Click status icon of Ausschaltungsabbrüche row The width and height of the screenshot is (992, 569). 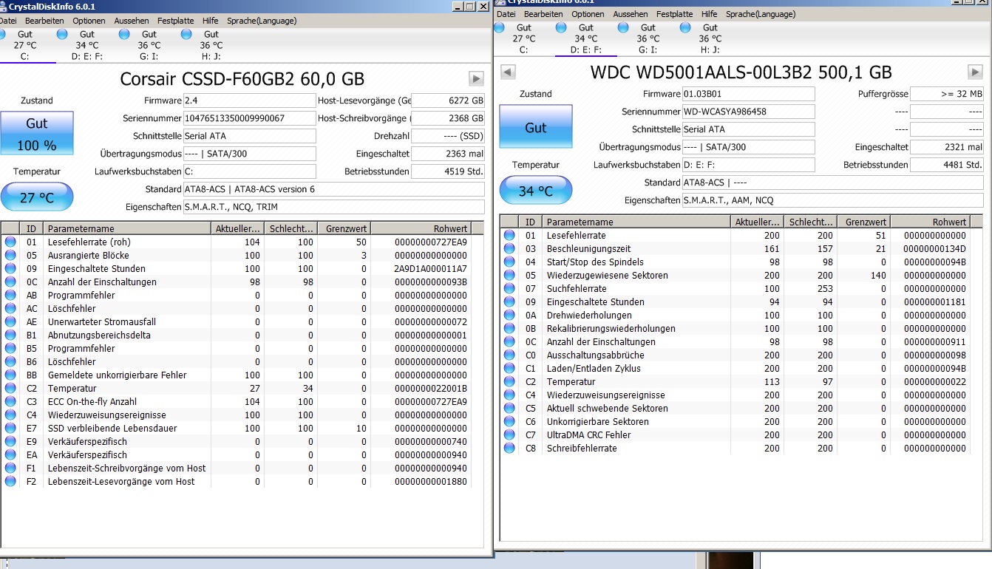click(509, 355)
